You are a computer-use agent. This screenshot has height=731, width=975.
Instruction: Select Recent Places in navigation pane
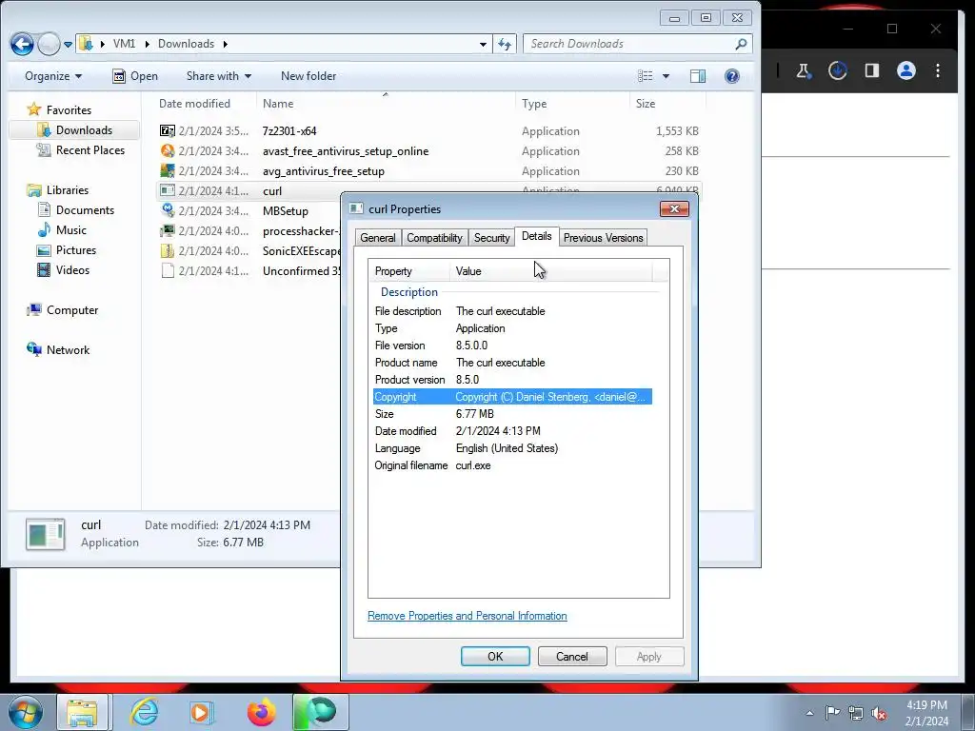[x=90, y=149]
